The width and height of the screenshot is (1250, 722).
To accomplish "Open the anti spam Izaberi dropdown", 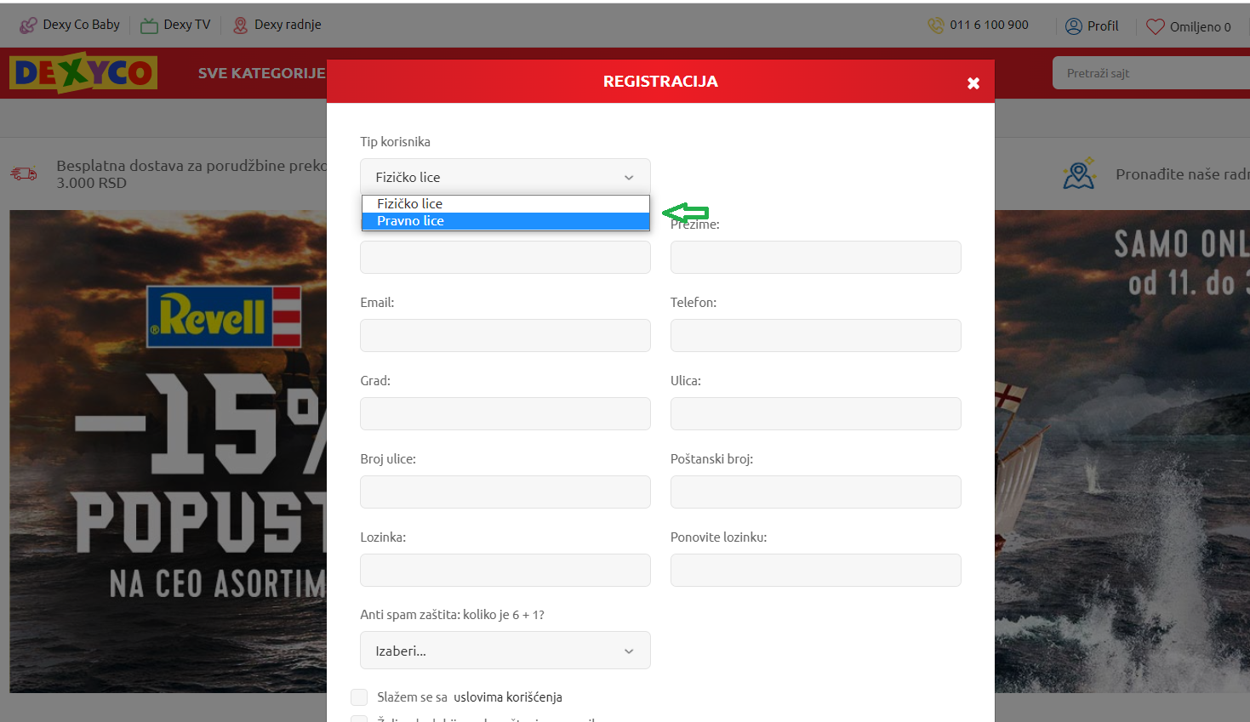I will 505,651.
